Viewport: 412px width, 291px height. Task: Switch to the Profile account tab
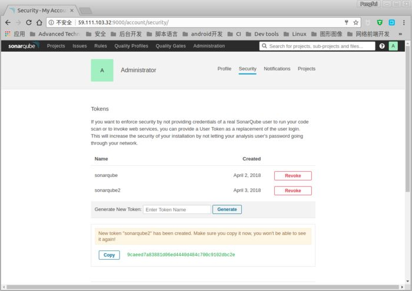224,69
